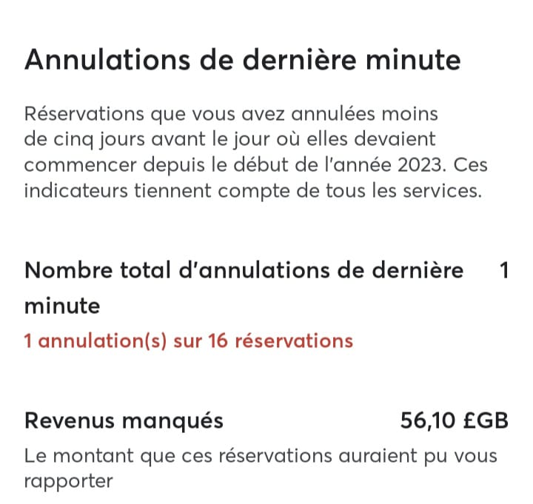Viewport: 533px width, 504px height.
Task: Click the number 16 in the red text
Action: (218, 340)
